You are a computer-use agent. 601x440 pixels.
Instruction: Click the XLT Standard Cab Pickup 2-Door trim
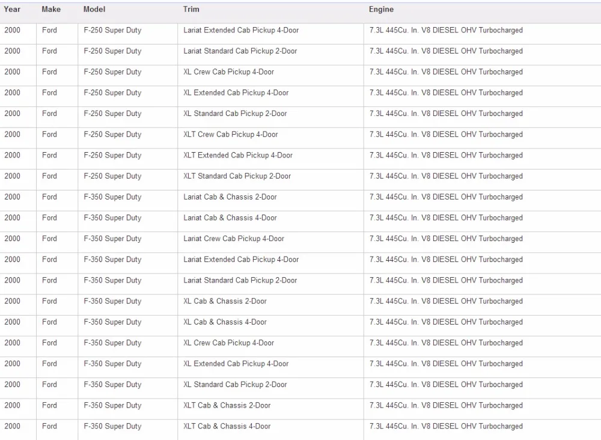coord(237,176)
